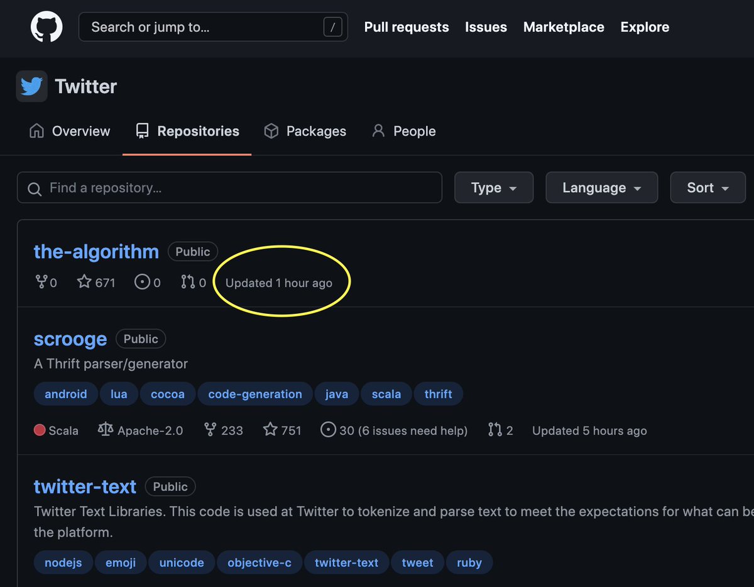Click the Public badge beside twitter-text
The height and width of the screenshot is (587, 754).
170,487
